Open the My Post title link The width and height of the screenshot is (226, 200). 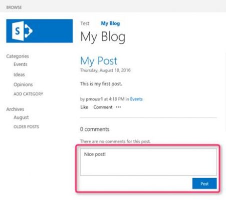99,60
